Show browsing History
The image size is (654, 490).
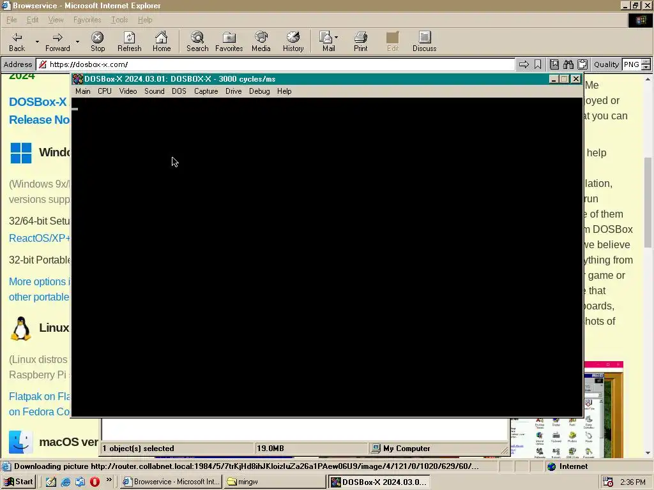point(293,41)
